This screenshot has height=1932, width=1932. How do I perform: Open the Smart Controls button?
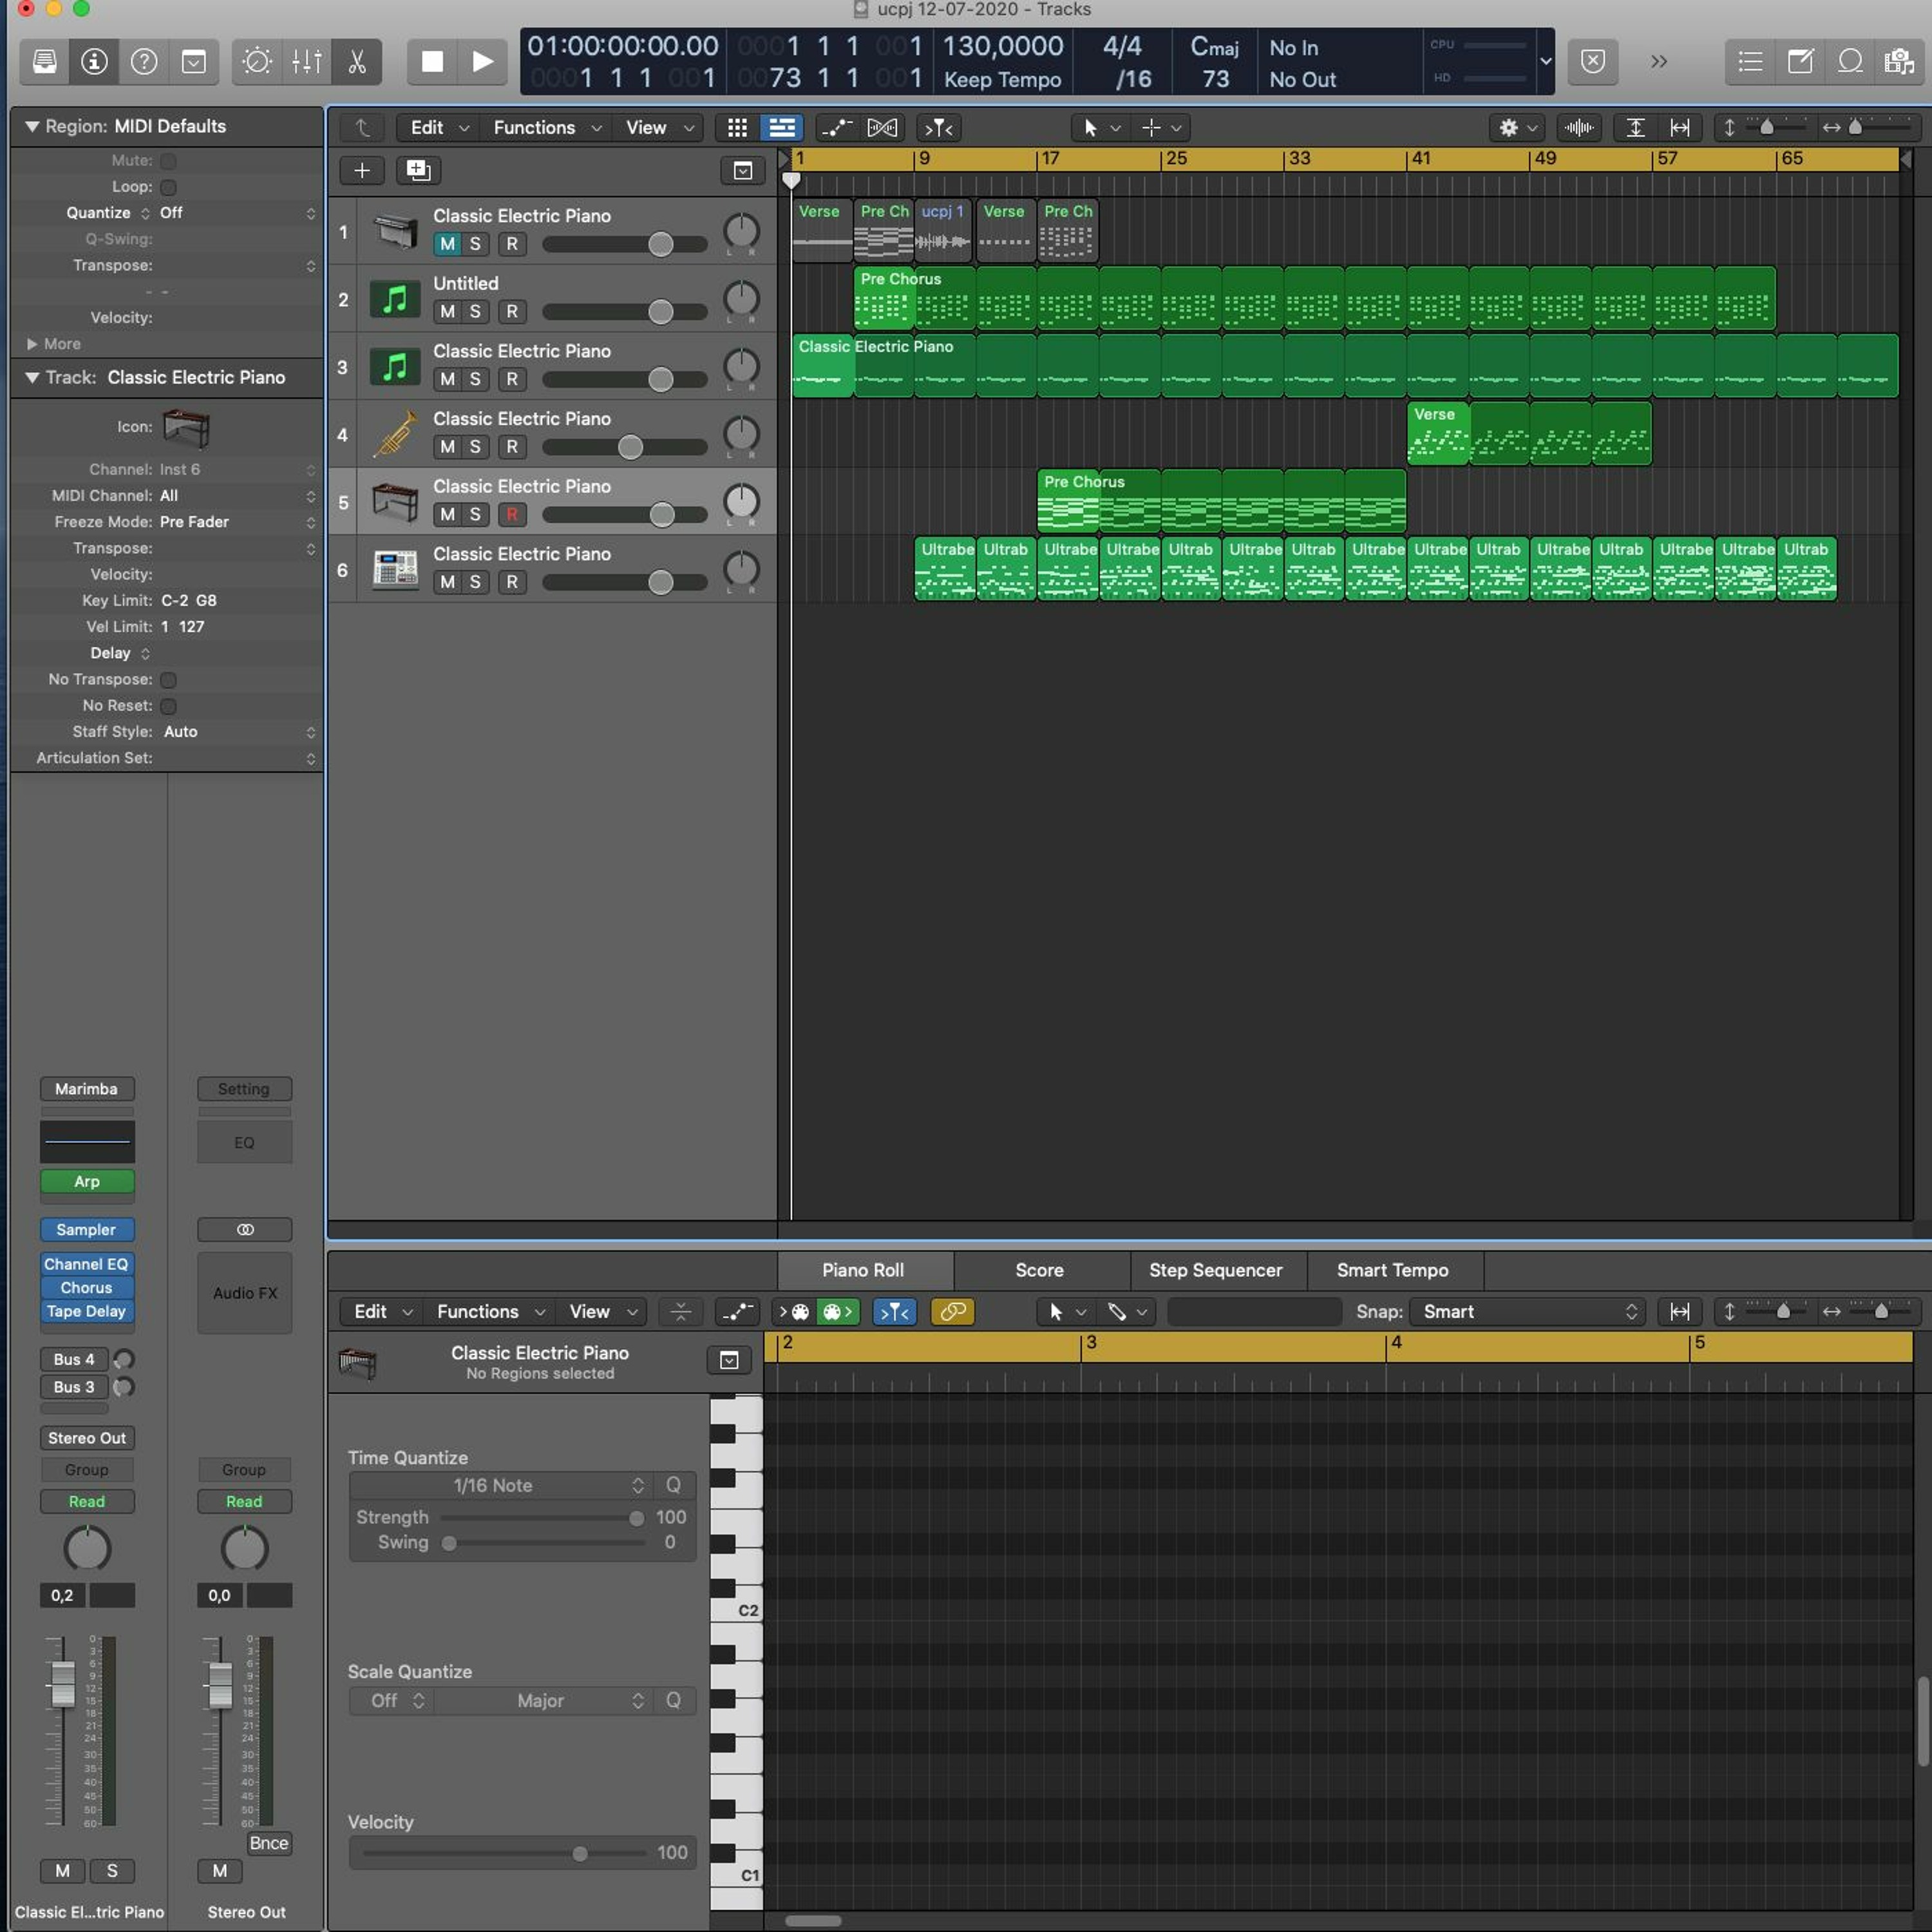tap(257, 62)
